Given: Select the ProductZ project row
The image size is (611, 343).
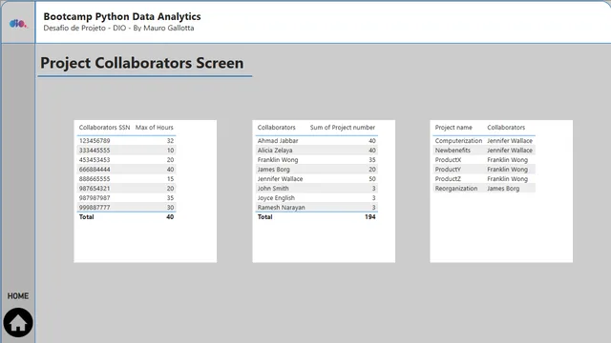Looking at the screenshot, I should (x=484, y=179).
